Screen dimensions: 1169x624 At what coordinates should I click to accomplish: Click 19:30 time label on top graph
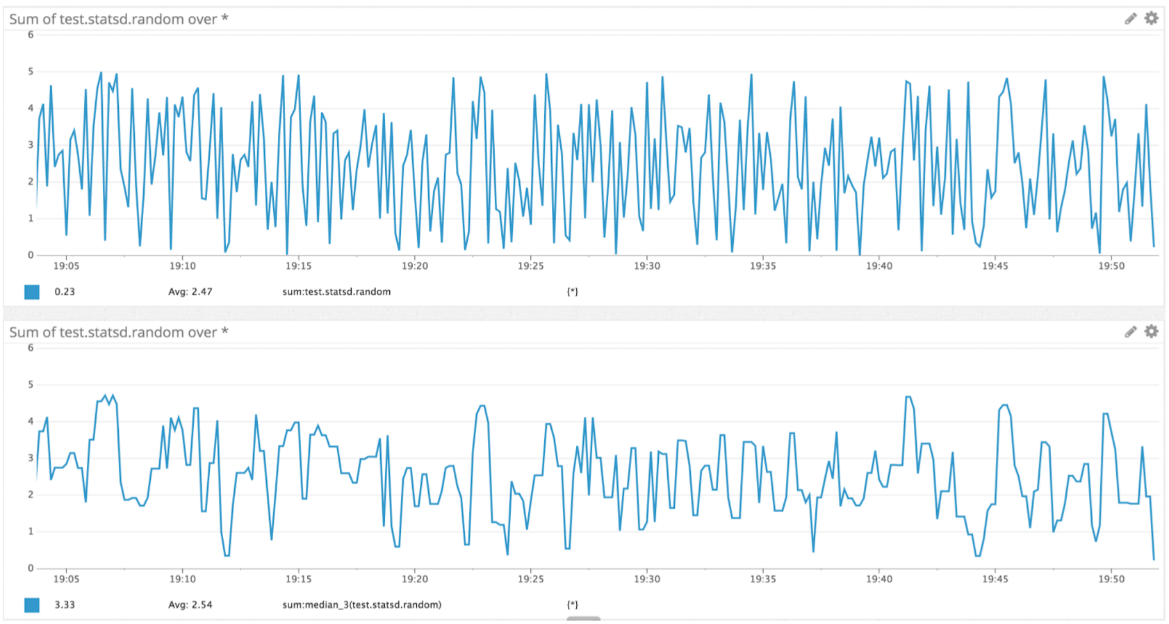coord(647,266)
